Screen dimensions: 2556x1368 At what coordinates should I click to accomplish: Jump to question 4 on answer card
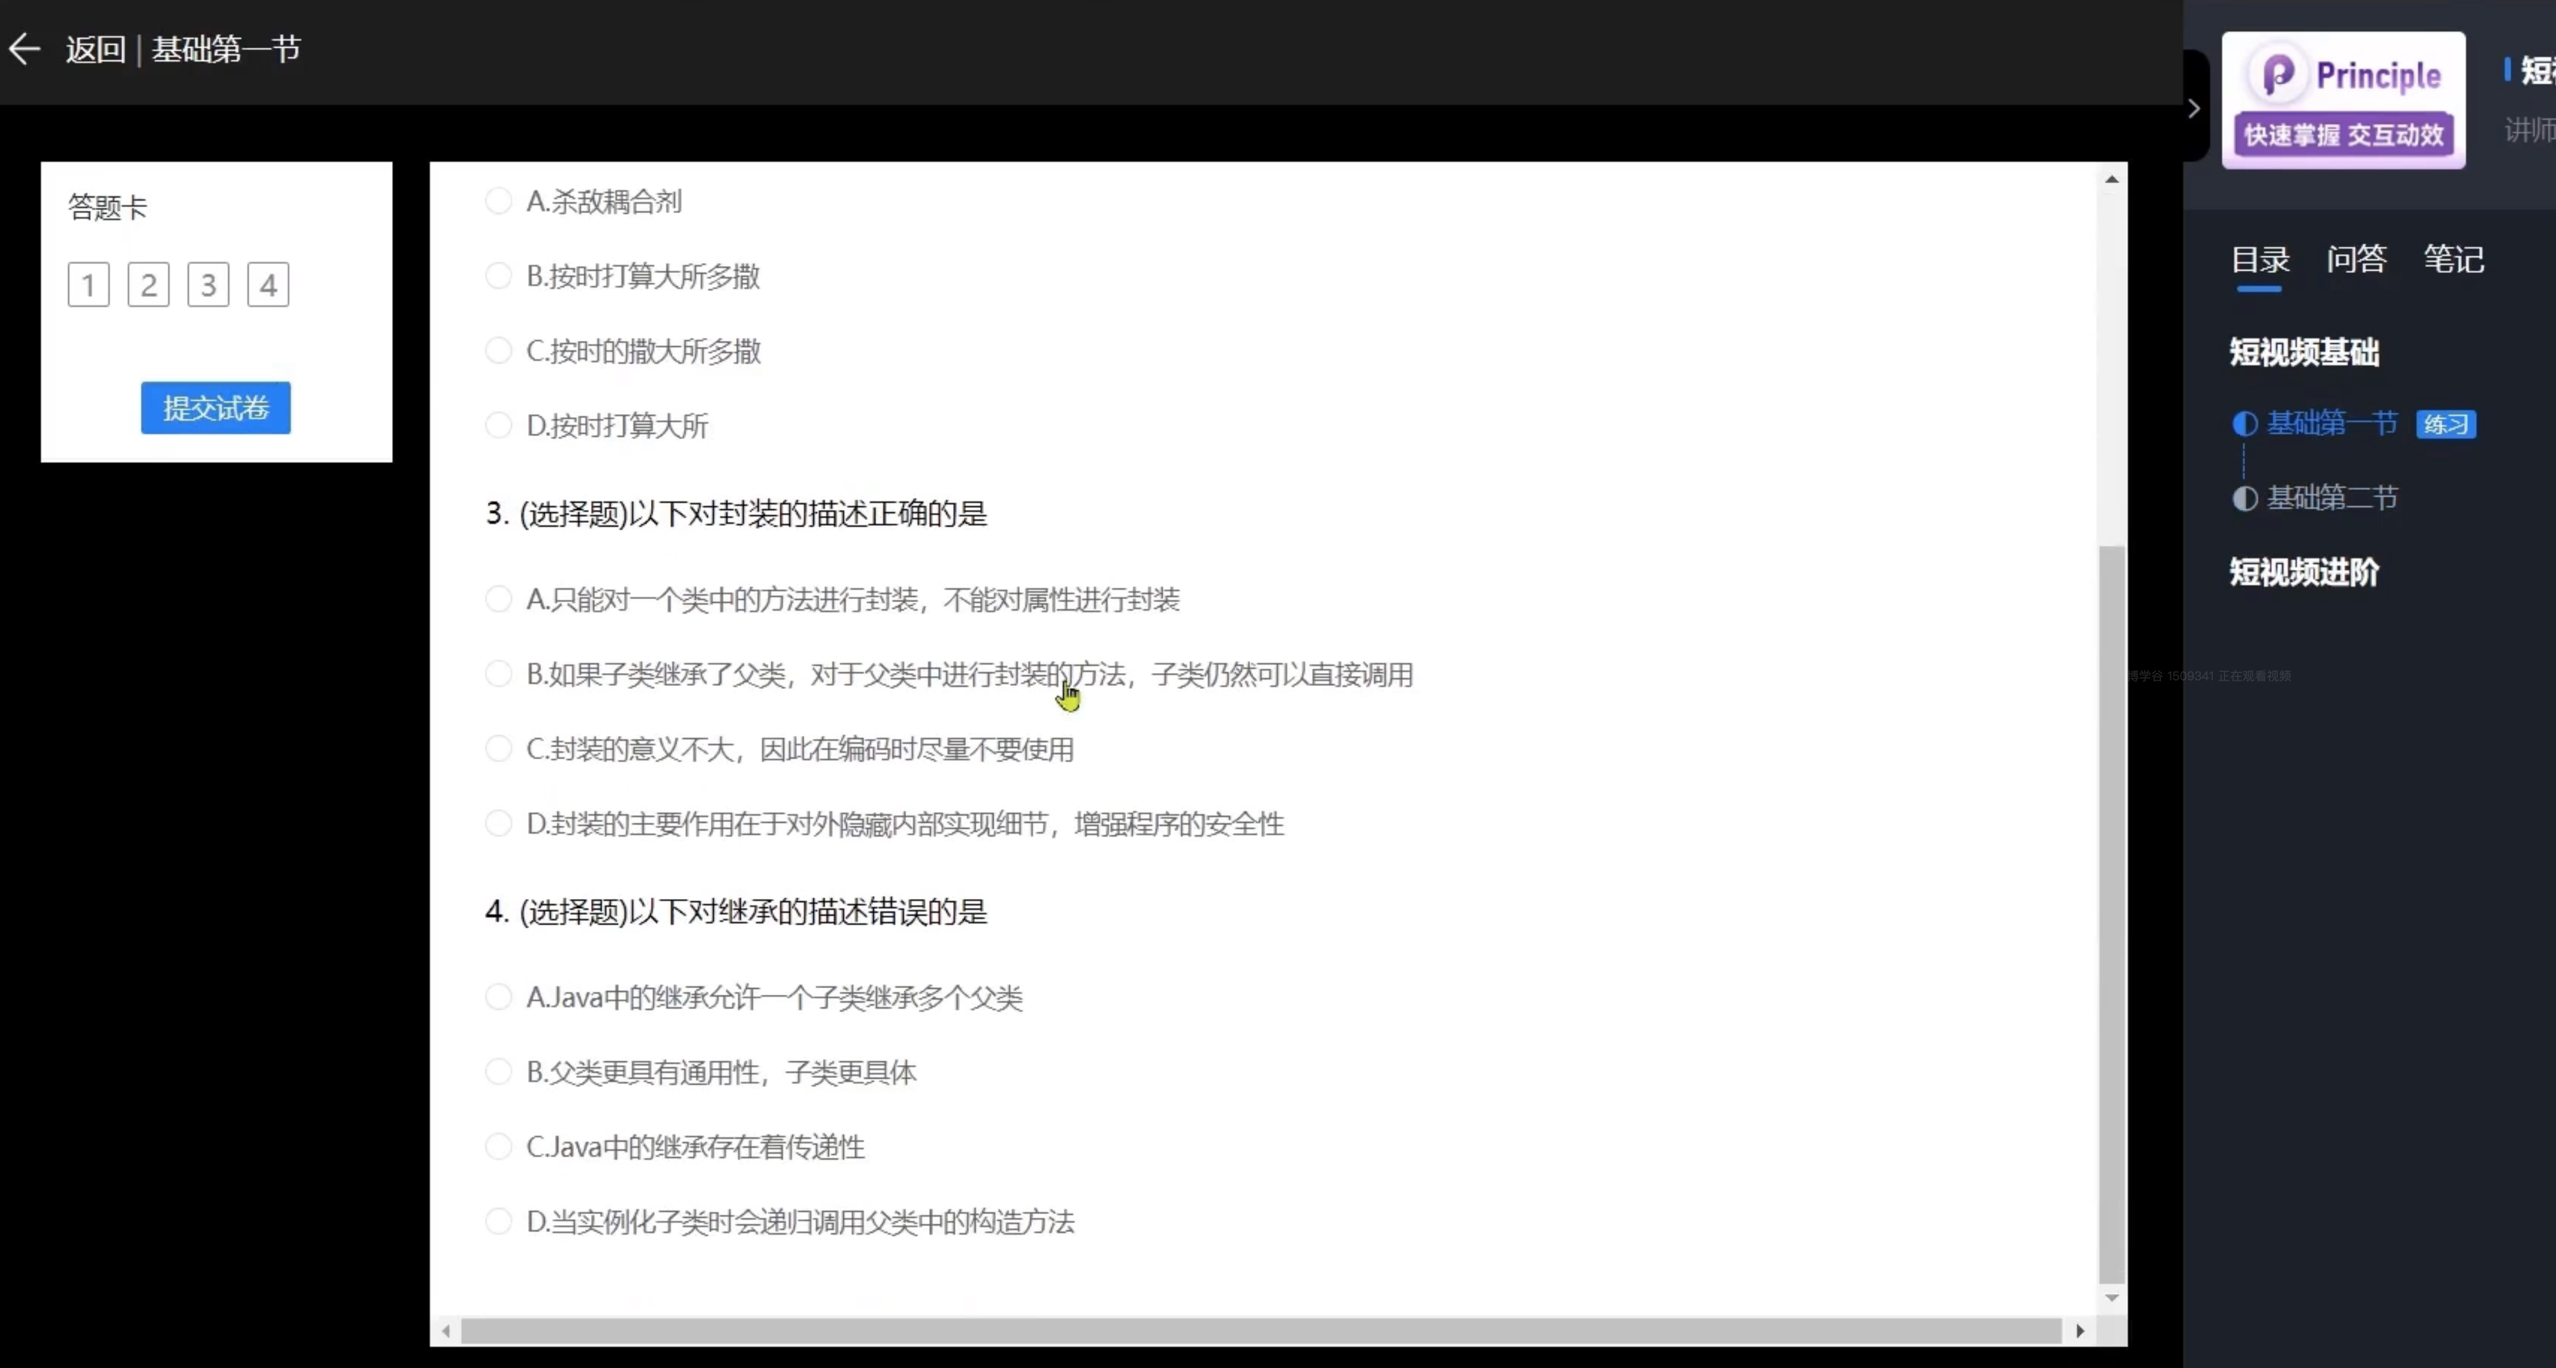[268, 285]
